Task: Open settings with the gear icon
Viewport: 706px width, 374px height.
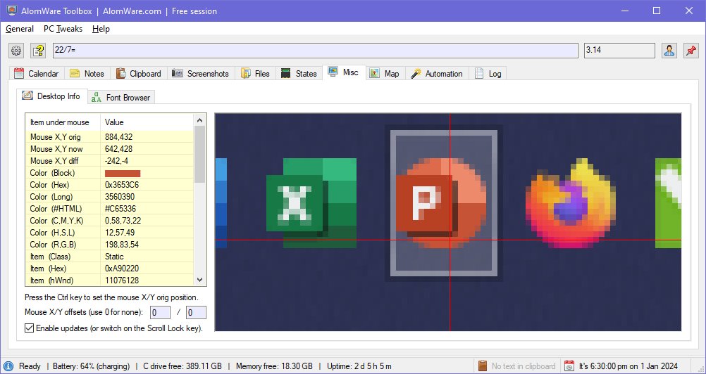Action: tap(16, 51)
